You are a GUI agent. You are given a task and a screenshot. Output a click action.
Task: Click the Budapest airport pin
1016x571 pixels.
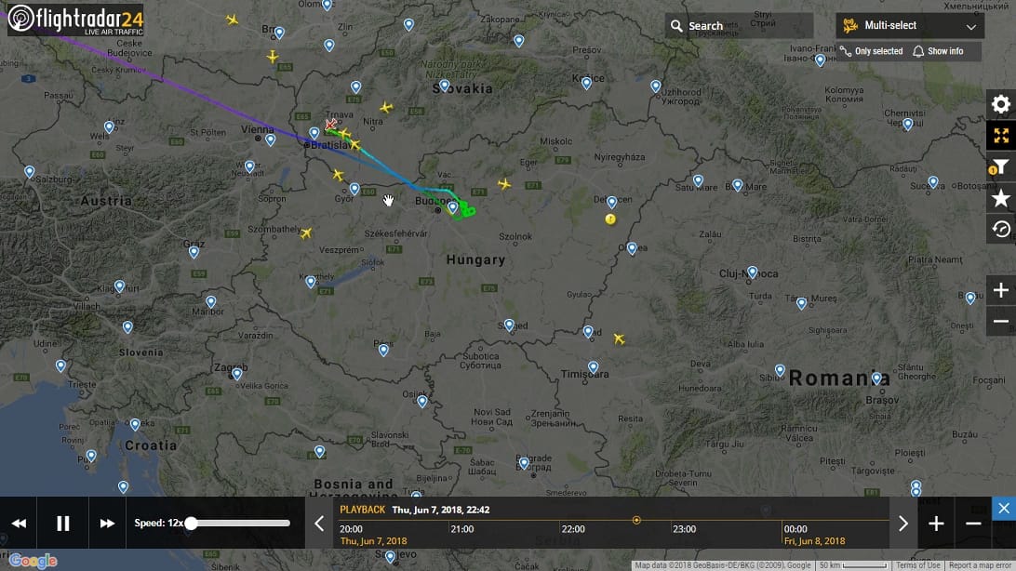click(x=452, y=207)
